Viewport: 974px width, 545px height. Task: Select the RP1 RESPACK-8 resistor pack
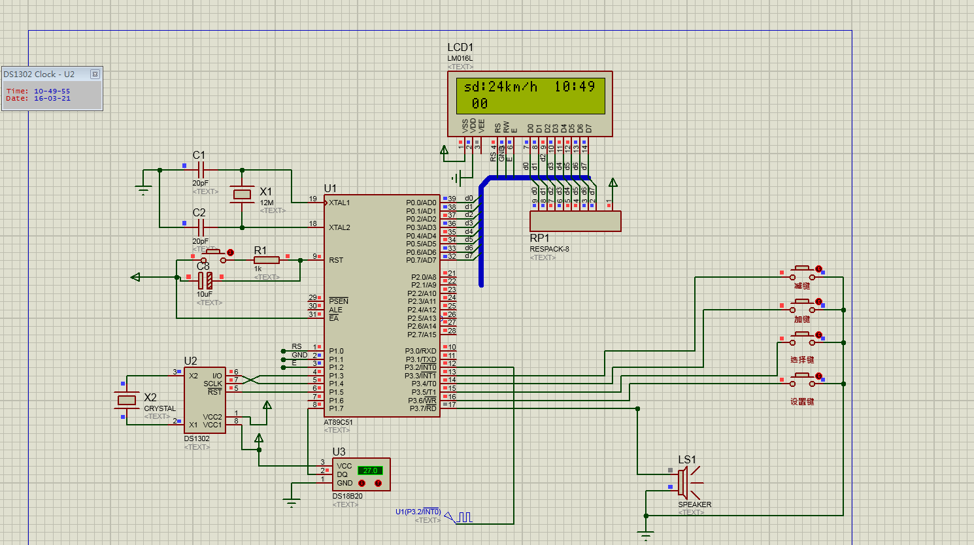575,221
